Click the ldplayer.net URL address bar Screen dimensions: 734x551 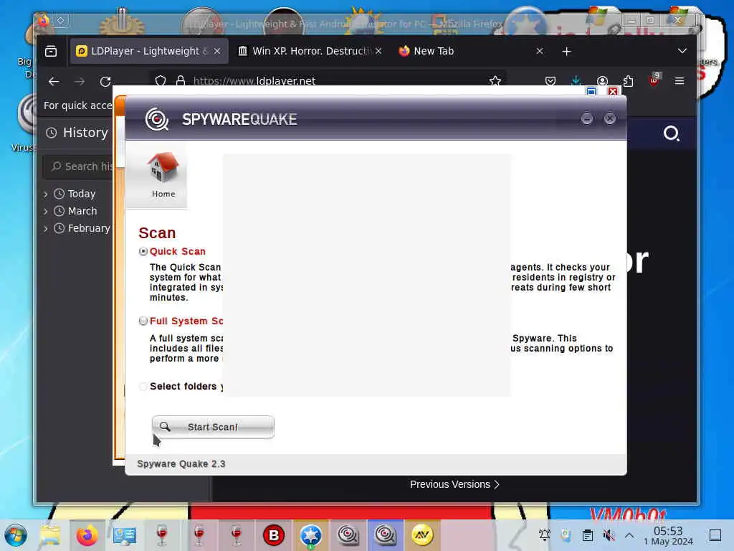pos(328,80)
